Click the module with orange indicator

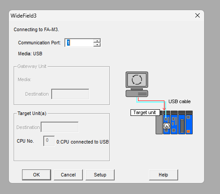(189, 122)
